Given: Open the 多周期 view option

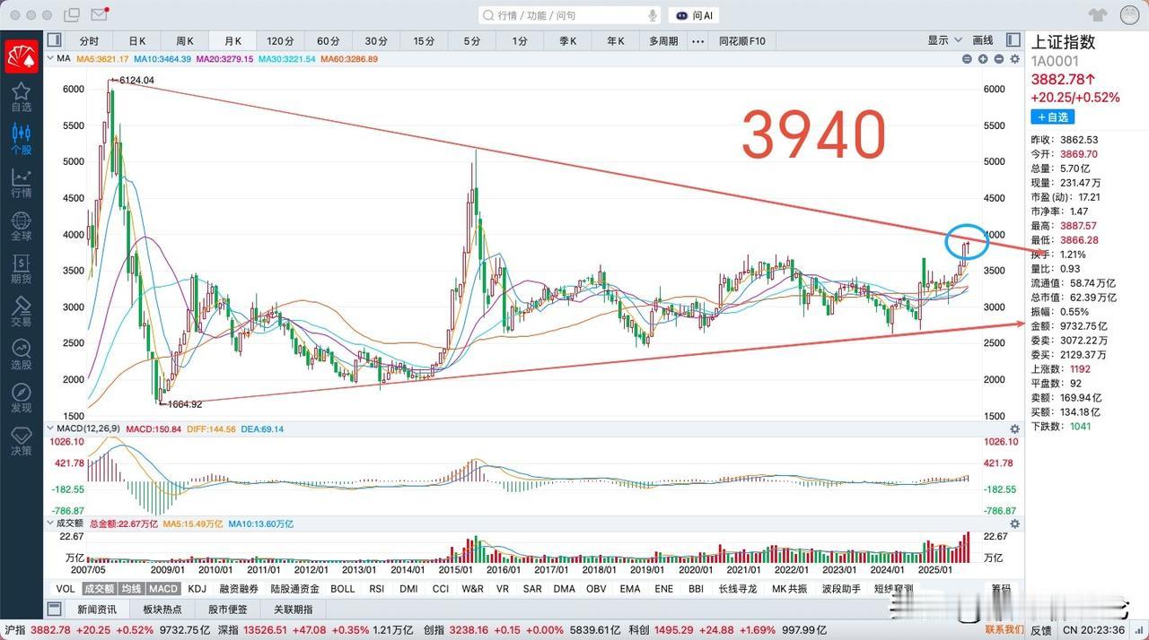Looking at the screenshot, I should [663, 41].
